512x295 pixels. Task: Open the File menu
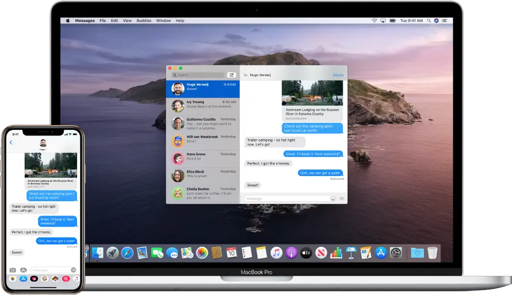(x=103, y=20)
